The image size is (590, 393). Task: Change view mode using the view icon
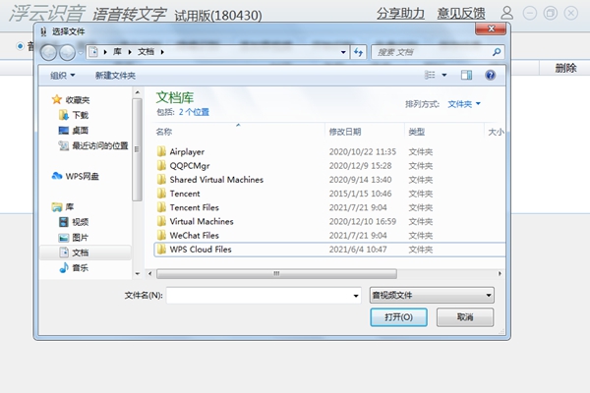(430, 75)
